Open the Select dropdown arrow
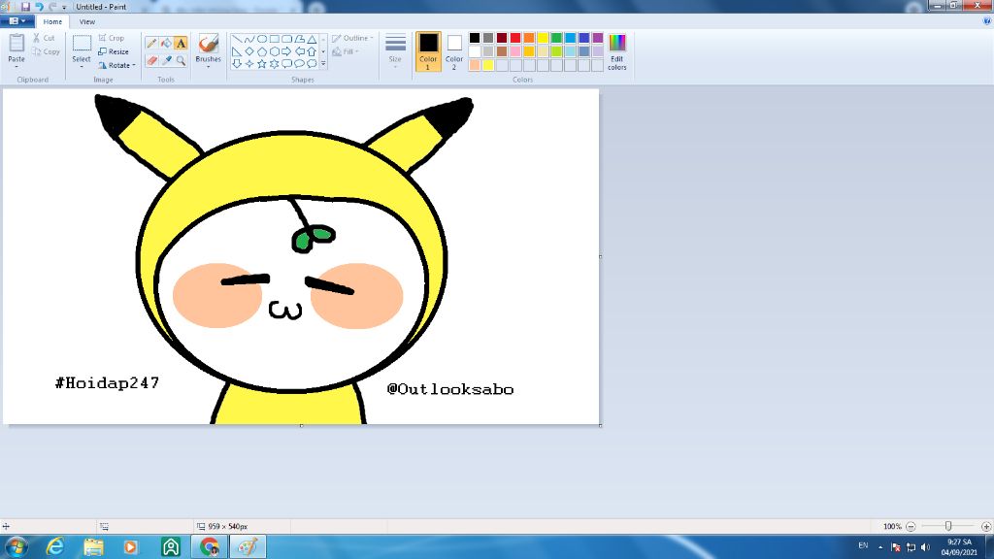Screen dimensions: 994x559 click(x=82, y=66)
